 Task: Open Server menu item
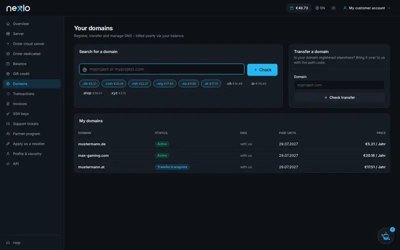point(32,33)
